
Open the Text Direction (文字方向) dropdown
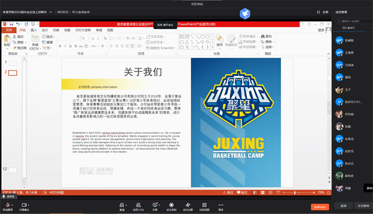click(156, 37)
